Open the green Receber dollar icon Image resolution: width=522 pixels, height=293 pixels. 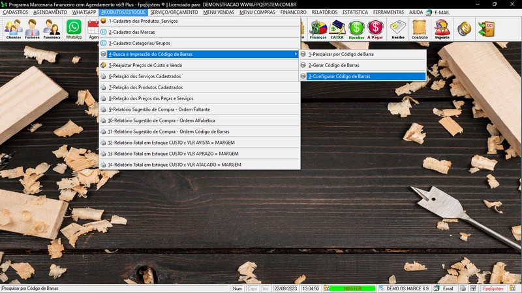tap(356, 29)
